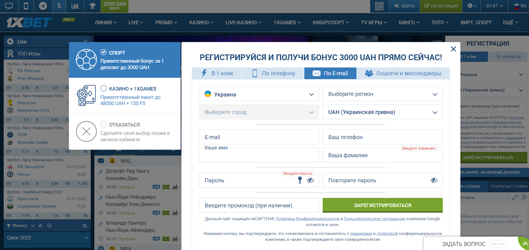The height and width of the screenshot is (250, 529).
Task: Open the Telegram icon in top bar
Action: [43, 6]
